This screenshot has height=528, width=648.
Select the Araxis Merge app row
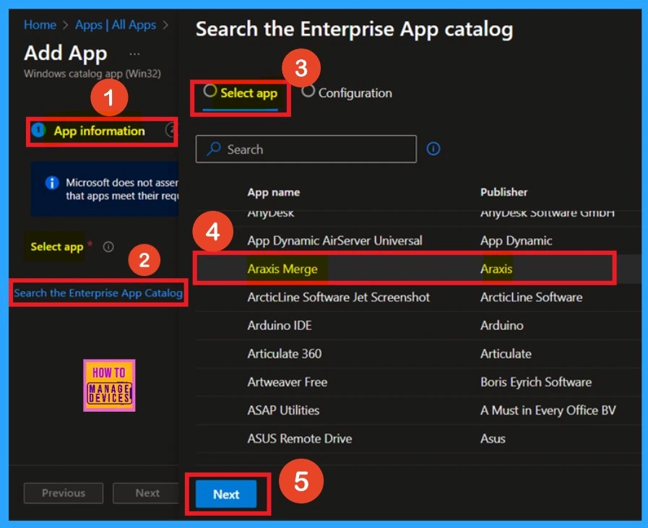(419, 269)
